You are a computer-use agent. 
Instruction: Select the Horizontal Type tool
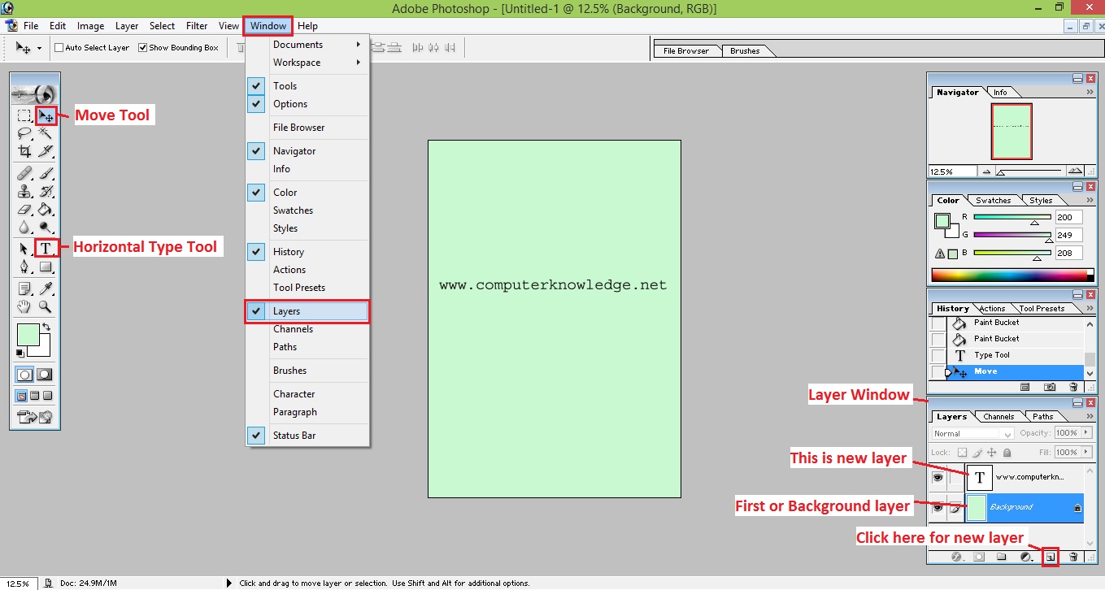point(46,249)
